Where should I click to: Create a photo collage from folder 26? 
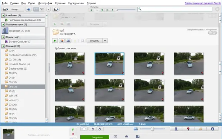coord(62,41)
